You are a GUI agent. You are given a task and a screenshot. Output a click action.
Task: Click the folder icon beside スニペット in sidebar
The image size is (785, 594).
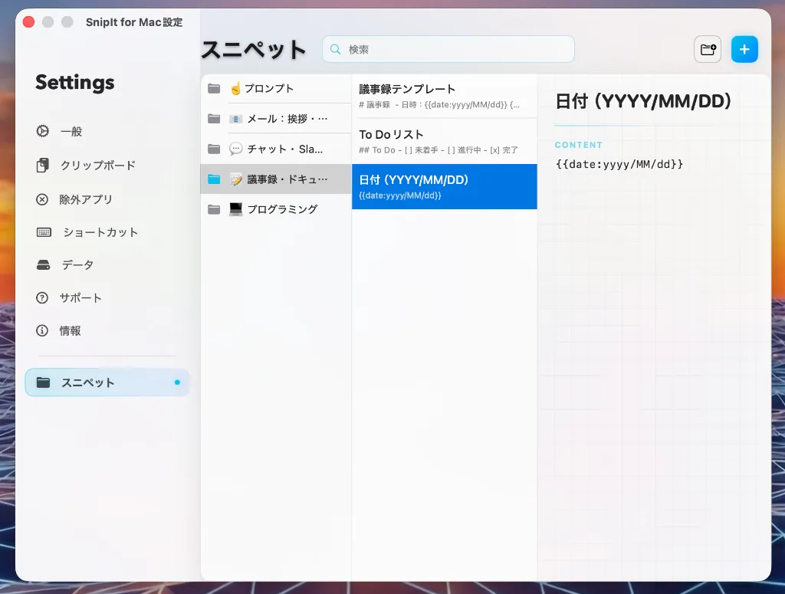pos(43,382)
